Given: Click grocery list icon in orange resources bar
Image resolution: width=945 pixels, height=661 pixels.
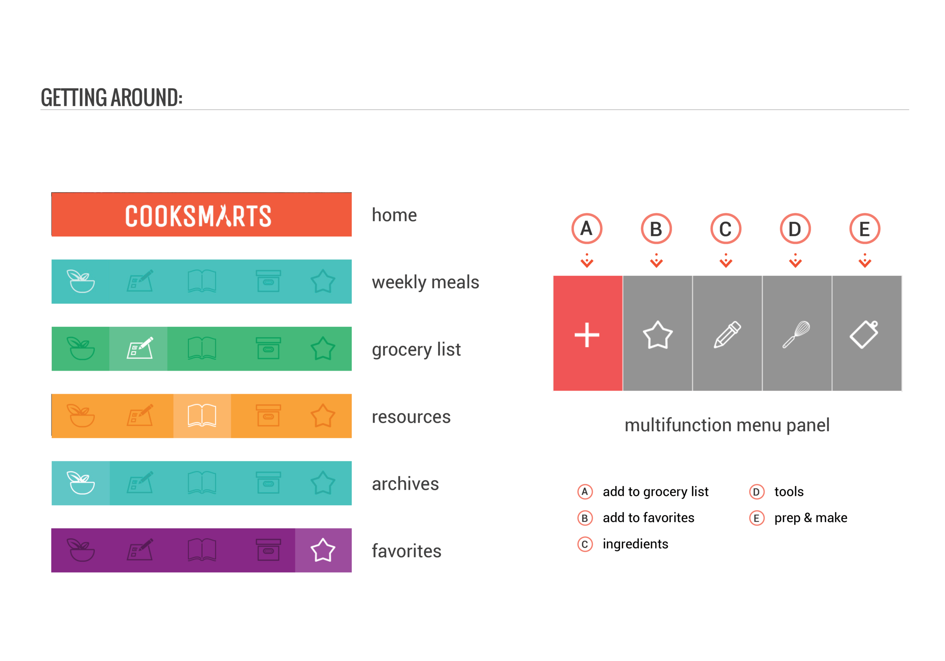Looking at the screenshot, I should (140, 416).
